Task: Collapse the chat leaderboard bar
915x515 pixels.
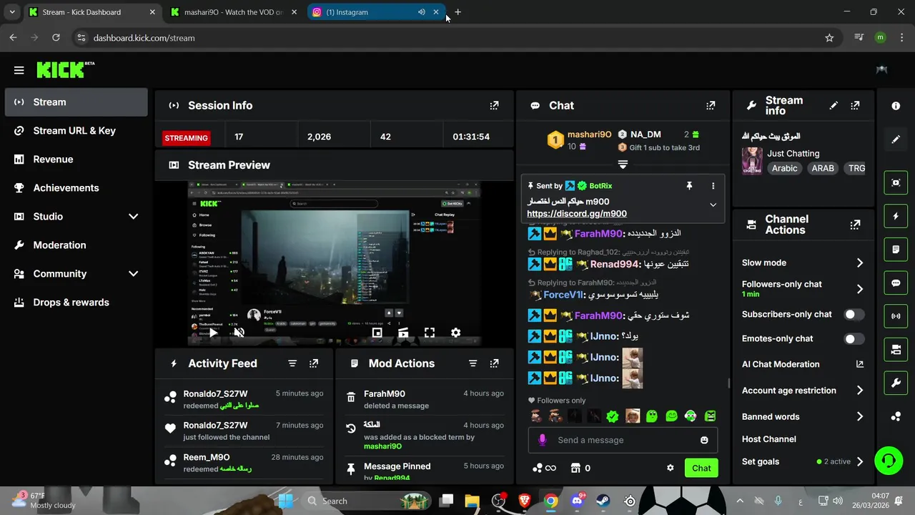Action: pyautogui.click(x=623, y=165)
